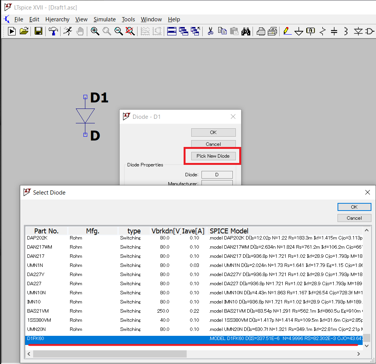Image resolution: width=376 pixels, height=364 pixels.
Task: Select the scissors Cut tool
Action: pos(210,31)
